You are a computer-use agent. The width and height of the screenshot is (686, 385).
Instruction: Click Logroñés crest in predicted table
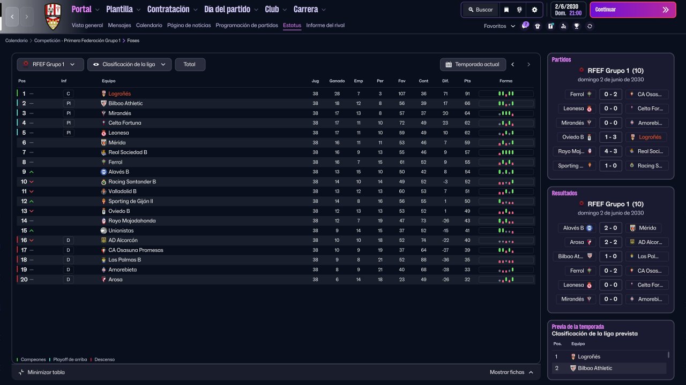[573, 357]
